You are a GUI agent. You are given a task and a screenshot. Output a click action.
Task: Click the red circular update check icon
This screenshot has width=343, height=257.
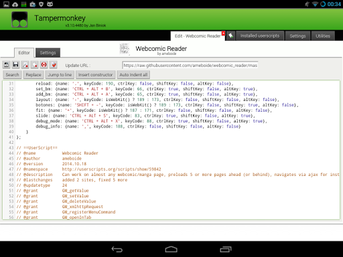(44, 65)
